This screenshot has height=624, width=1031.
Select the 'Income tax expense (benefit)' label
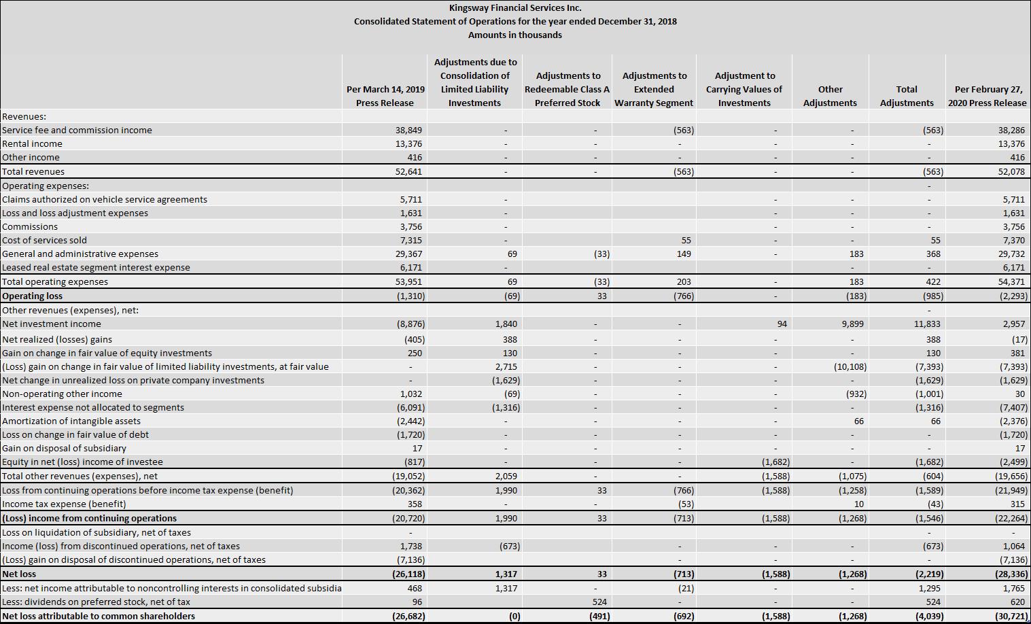point(65,504)
